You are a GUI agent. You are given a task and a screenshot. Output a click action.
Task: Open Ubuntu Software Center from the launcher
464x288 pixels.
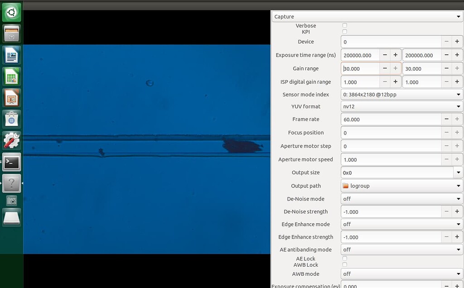tap(11, 119)
